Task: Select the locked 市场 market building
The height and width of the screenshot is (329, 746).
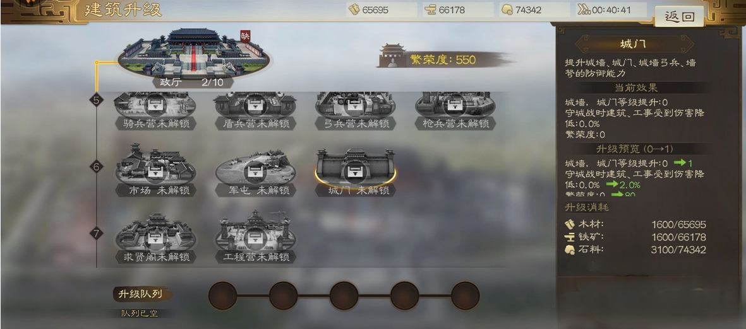Action: pyautogui.click(x=155, y=171)
